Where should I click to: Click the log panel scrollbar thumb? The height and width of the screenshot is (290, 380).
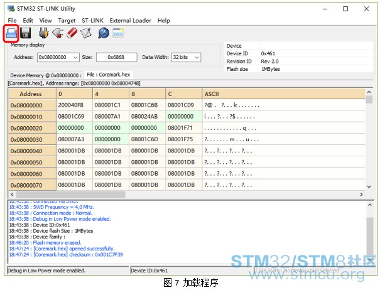tap(370, 237)
